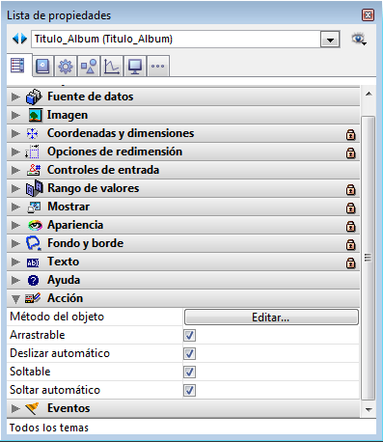Click the lock on Apariencia row
Screen dimensions: 383x442
(350, 227)
